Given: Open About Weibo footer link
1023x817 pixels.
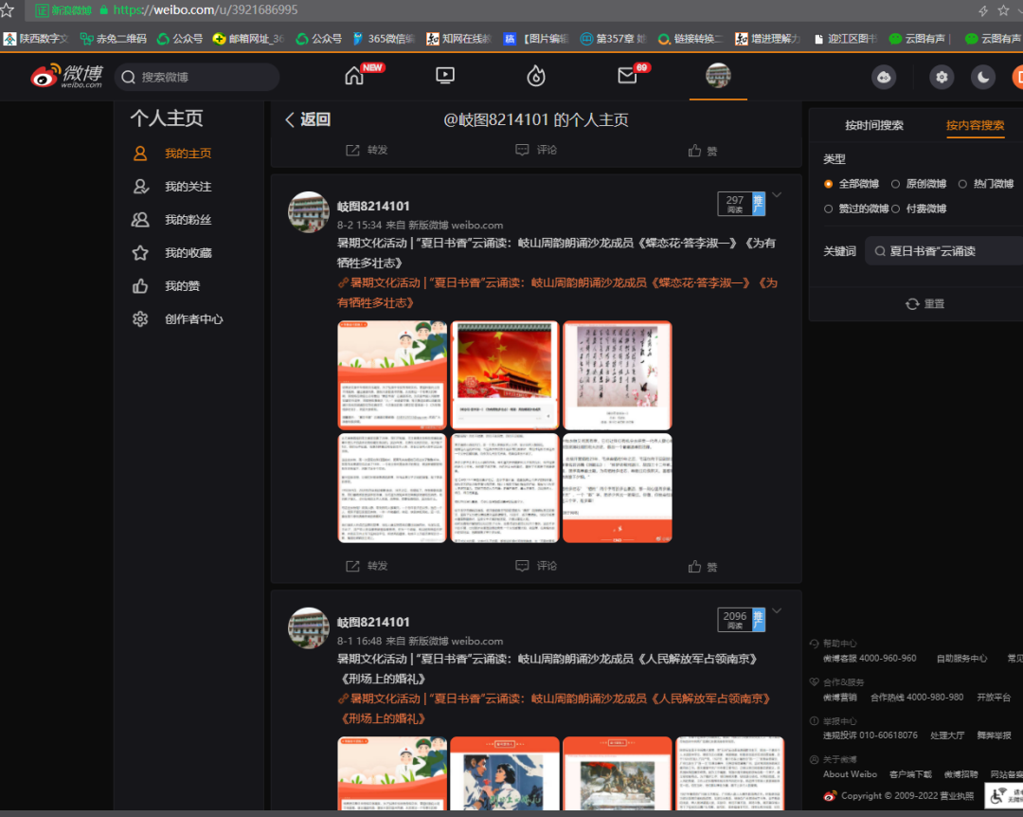Looking at the screenshot, I should pos(850,774).
